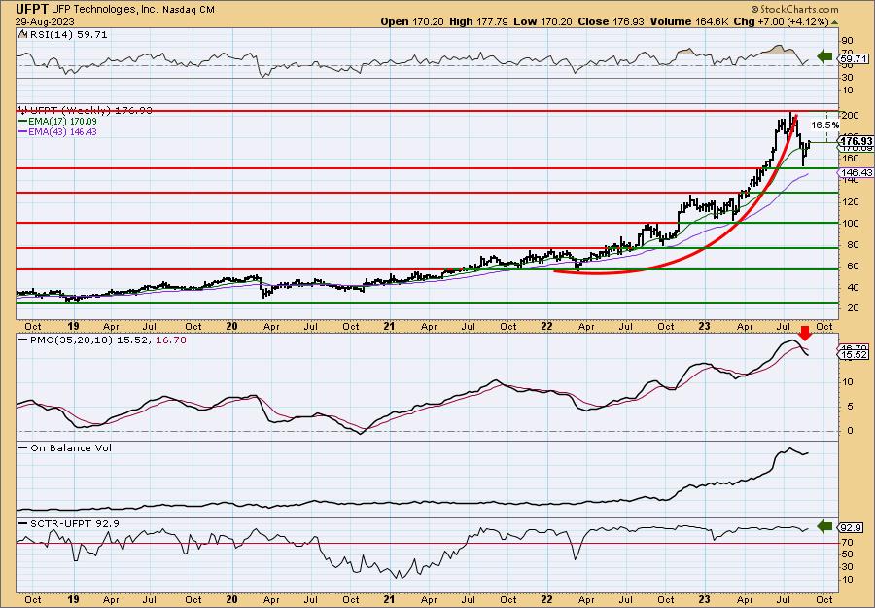This screenshot has height=608, width=875.
Task: Click the green up-triangle beside Chg
Action: 834,22
